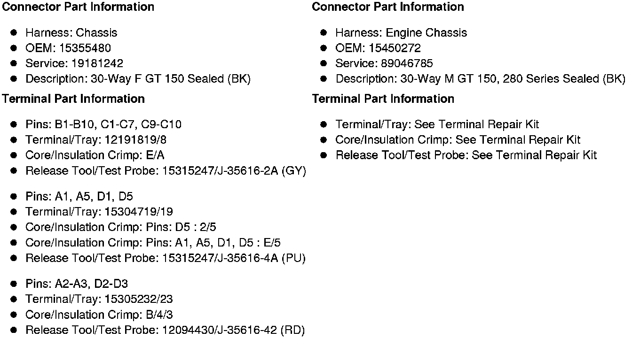632x339 pixels.
Task: Select the Harness: Chassis line
Action: coord(71,33)
